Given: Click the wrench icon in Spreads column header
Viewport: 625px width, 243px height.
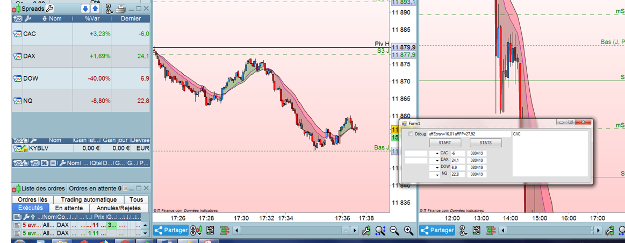Looking at the screenshot, I should click(x=27, y=18).
